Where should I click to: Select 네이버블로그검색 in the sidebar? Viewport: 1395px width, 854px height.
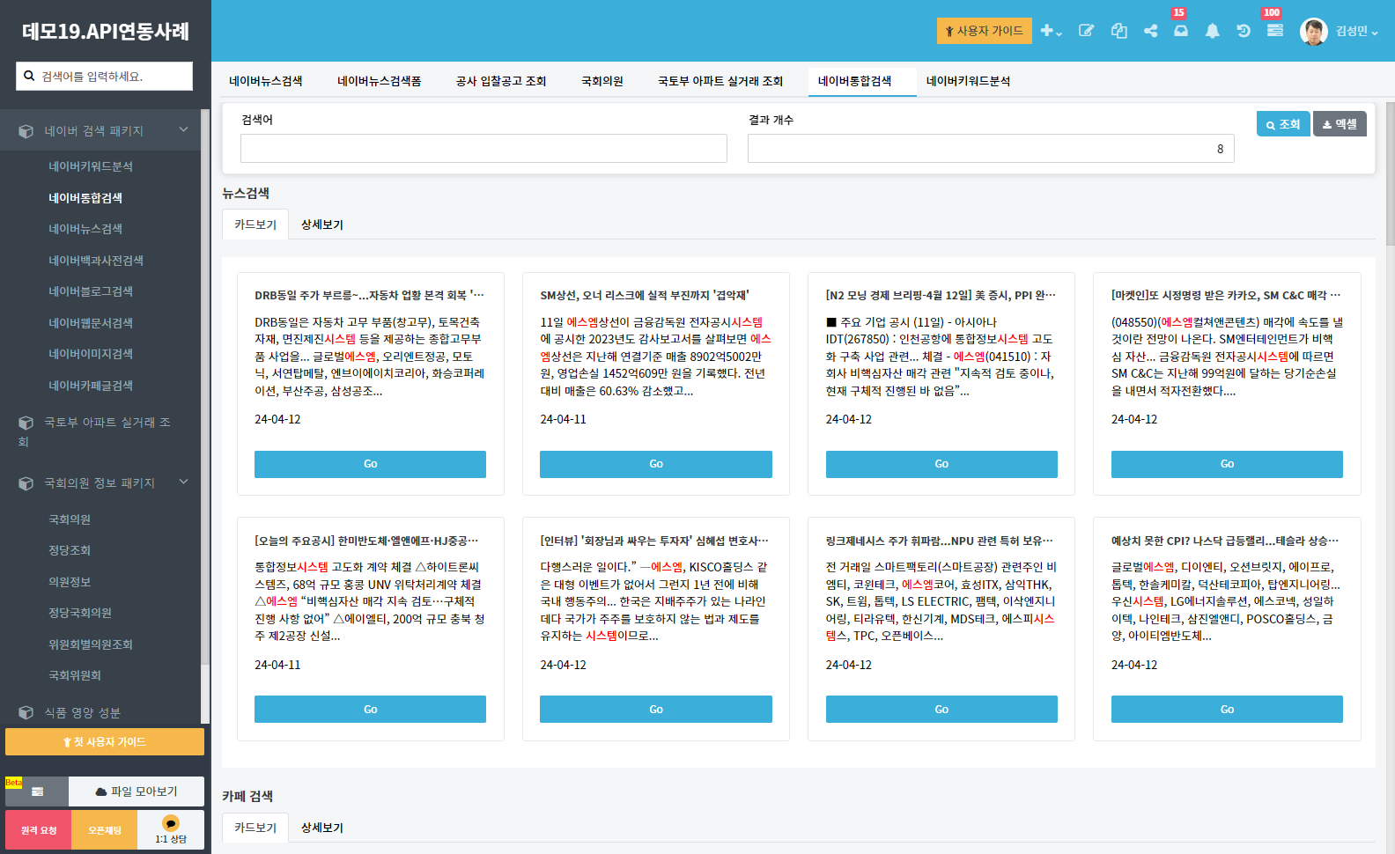click(x=91, y=291)
